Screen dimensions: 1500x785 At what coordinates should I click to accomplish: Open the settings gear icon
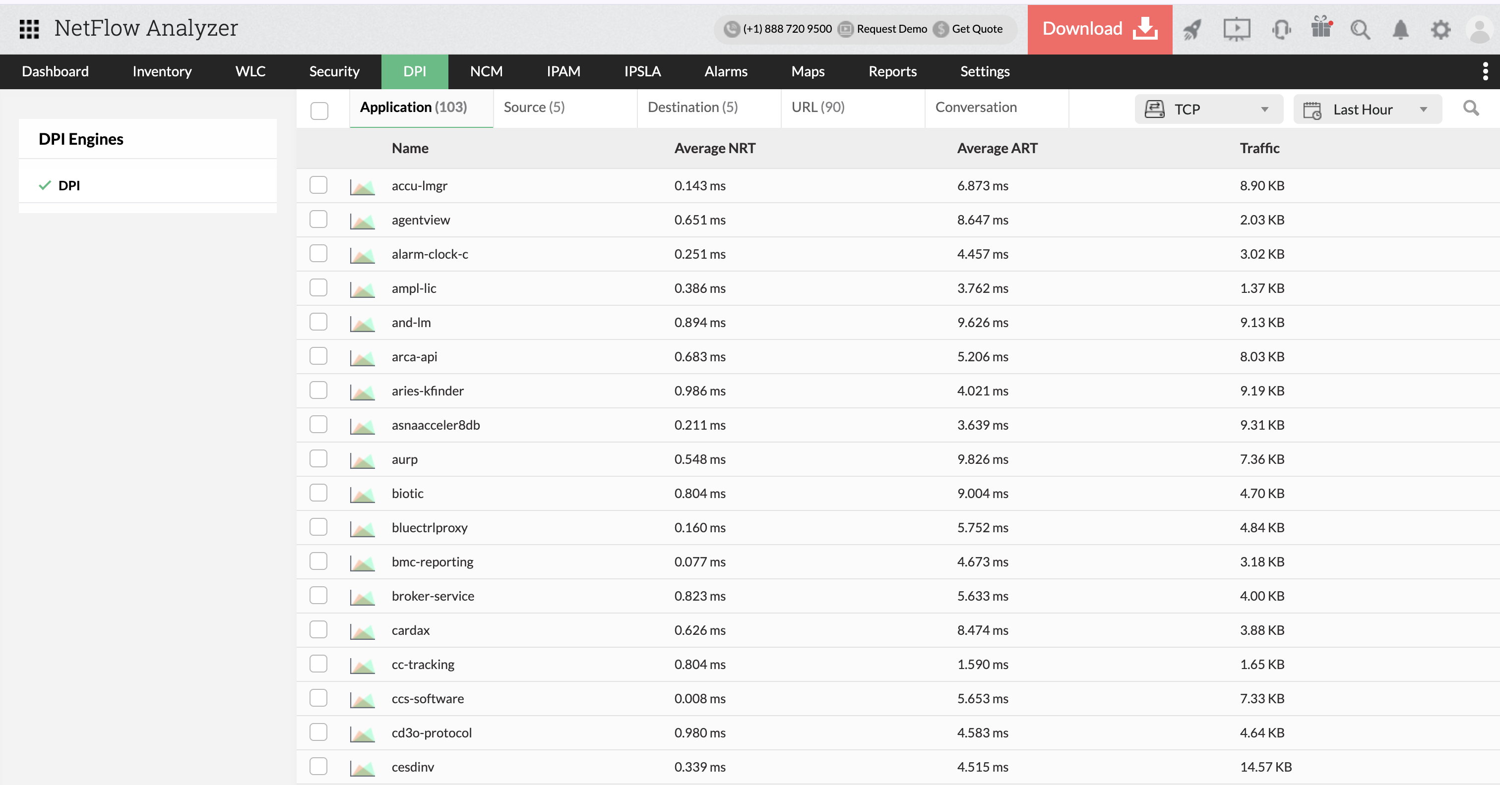1440,29
